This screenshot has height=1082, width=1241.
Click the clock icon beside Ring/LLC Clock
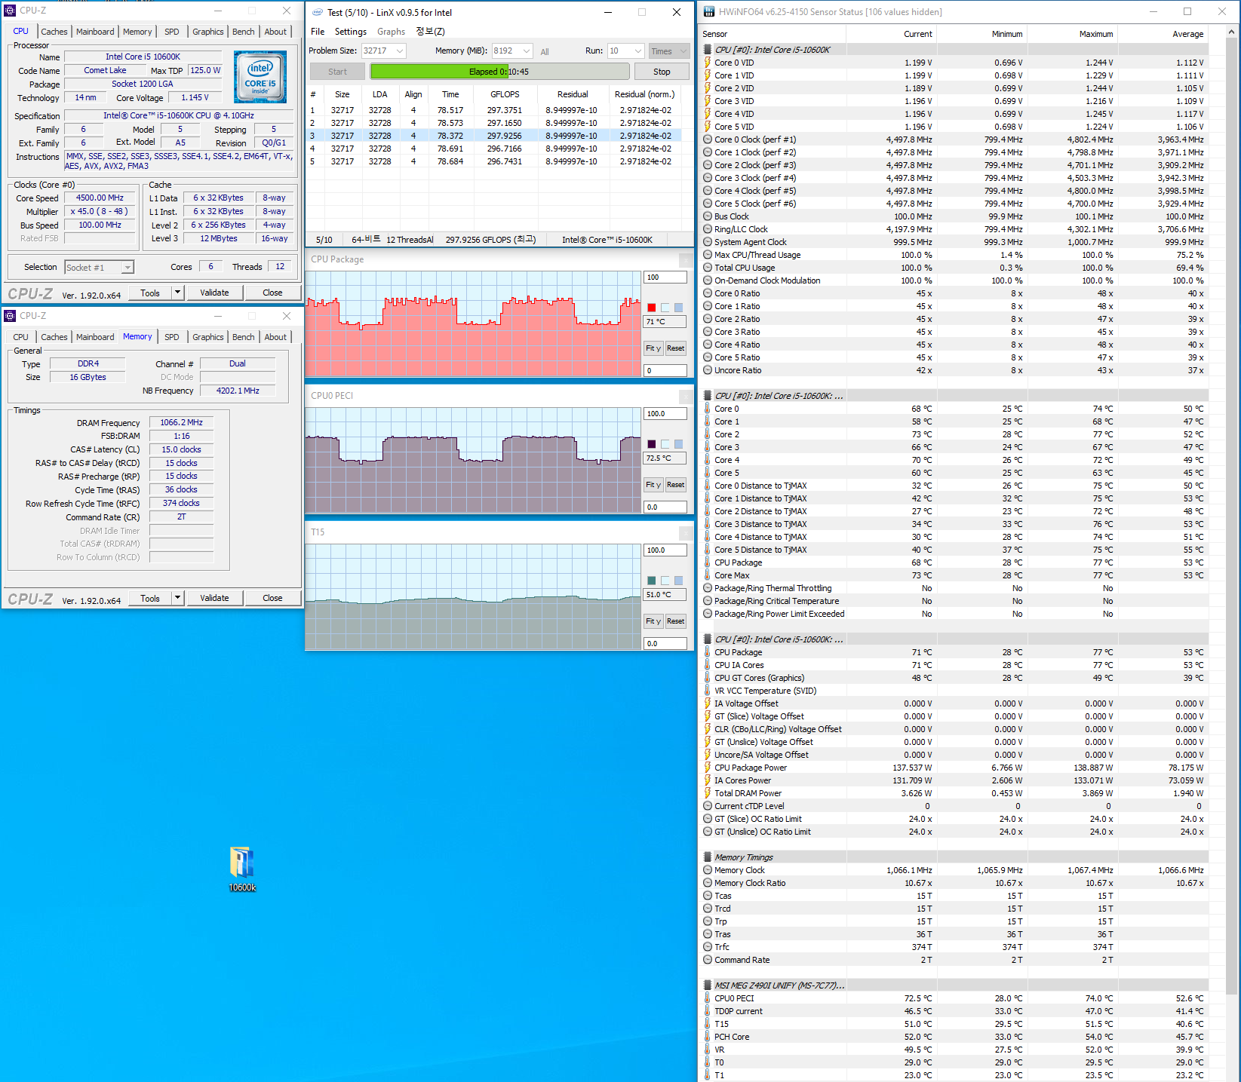click(x=708, y=229)
